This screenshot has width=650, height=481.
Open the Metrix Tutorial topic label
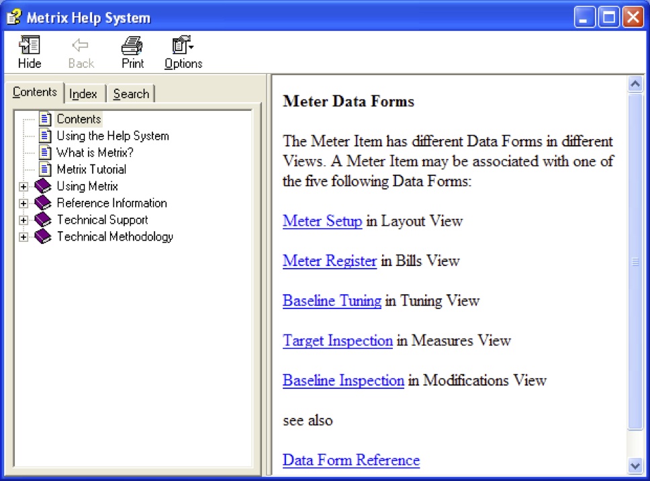(x=91, y=169)
